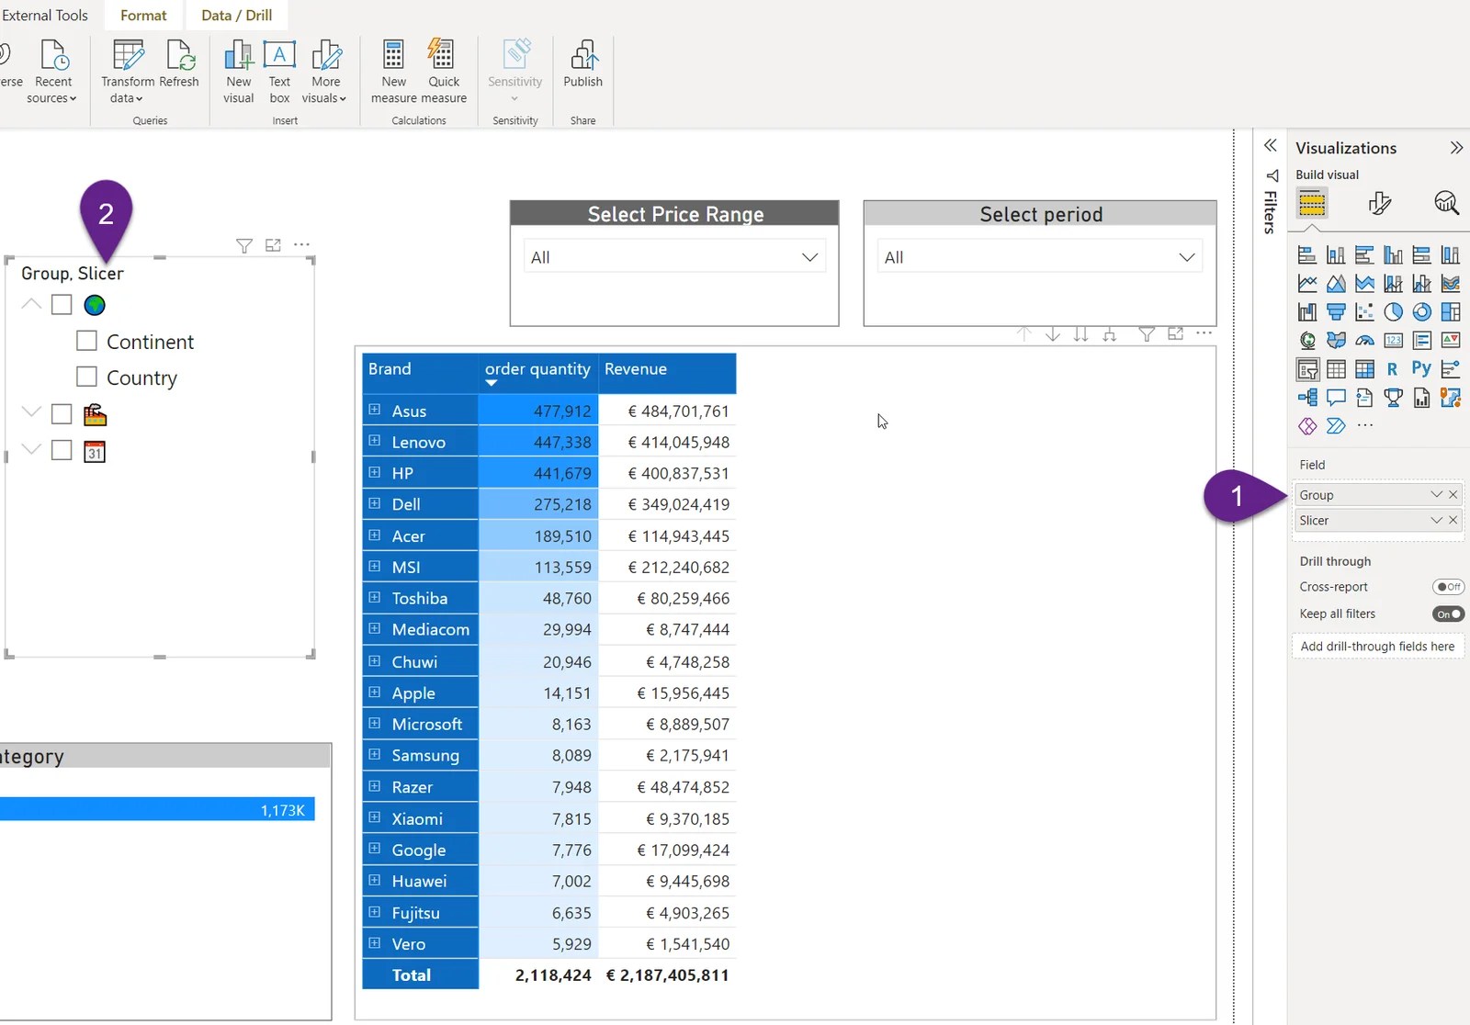This screenshot has width=1470, height=1025.
Task: Open the Transform data tool
Action: click(x=126, y=69)
